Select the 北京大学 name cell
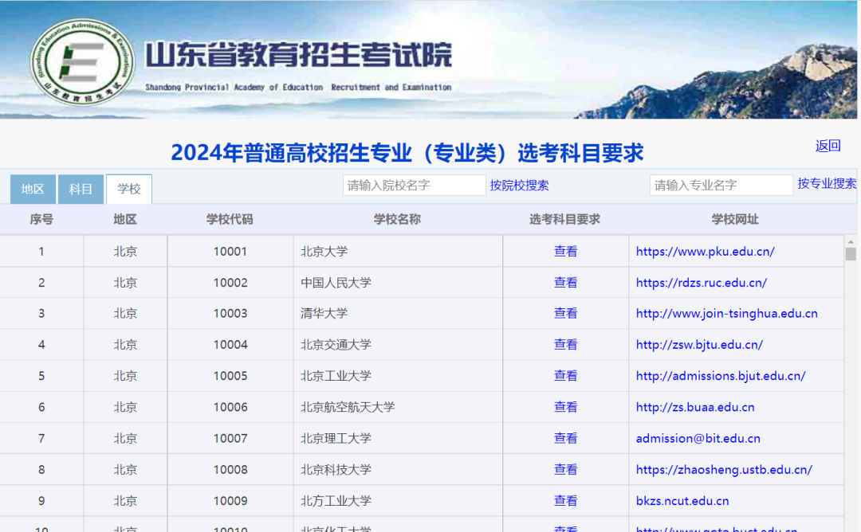The height and width of the screenshot is (532, 861). (x=398, y=251)
